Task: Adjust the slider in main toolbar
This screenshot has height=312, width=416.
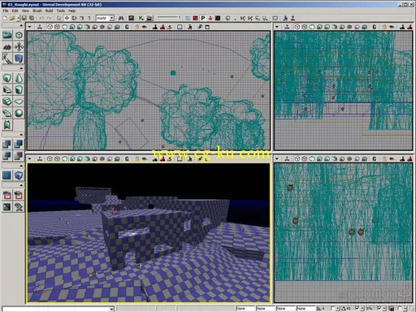Action: pos(169,18)
